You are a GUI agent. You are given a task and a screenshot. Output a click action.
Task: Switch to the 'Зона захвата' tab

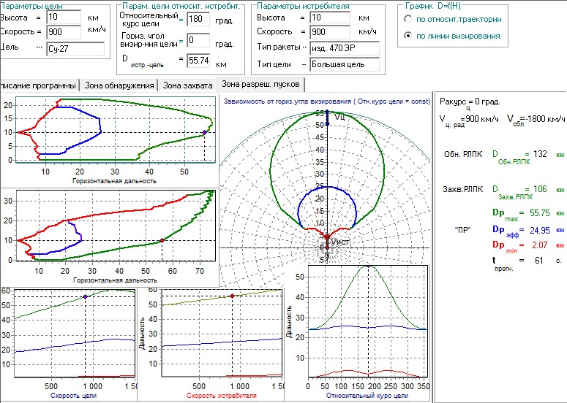point(187,85)
